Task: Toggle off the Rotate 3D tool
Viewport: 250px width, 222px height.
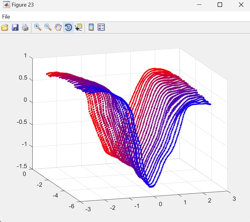Action: (68, 28)
